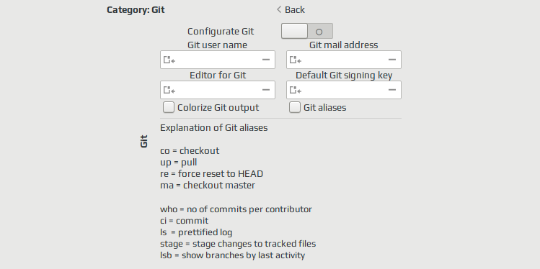This screenshot has height=269, width=540.
Task: Click paste icon in Default Git signing key field
Action: pyautogui.click(x=295, y=90)
